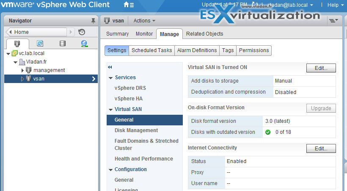Open Configuration General item

124,180
